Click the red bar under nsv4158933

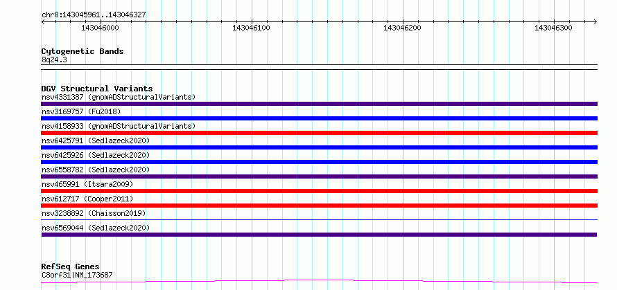click(319, 133)
